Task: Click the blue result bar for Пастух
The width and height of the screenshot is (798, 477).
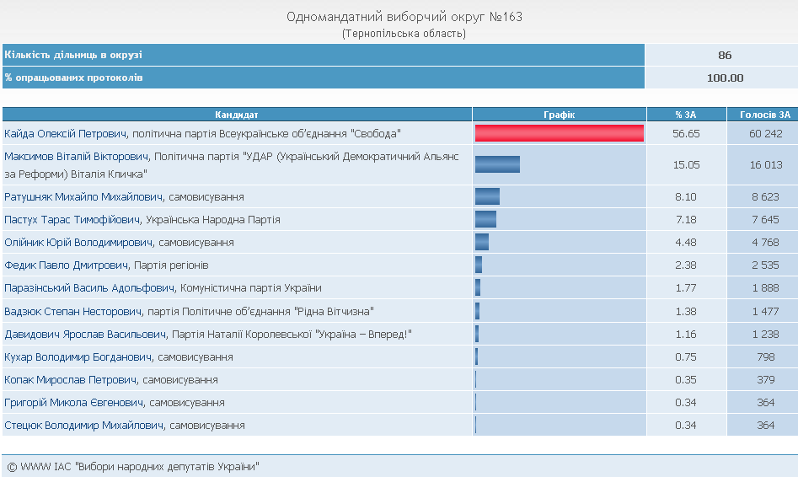Action: [x=485, y=219]
